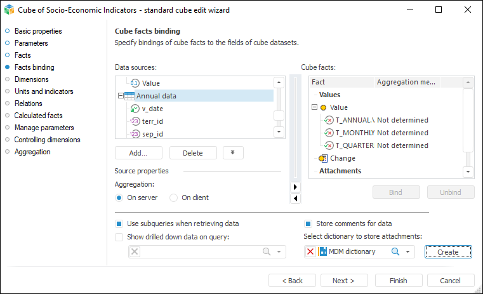The image size is (483, 294).
Task: Click the yellow Value fact icon
Action: [x=324, y=107]
